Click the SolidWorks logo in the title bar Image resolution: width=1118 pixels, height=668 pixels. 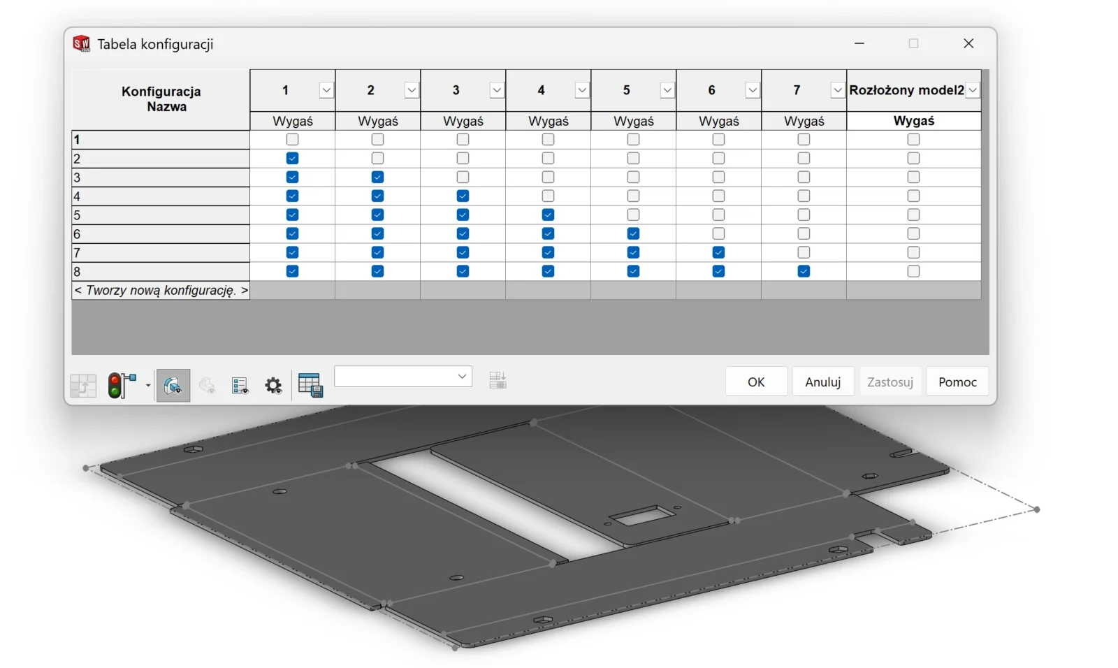(x=82, y=44)
